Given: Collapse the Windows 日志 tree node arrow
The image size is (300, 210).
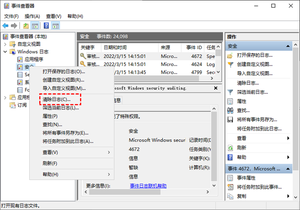Looking at the screenshot, I should [5, 52].
